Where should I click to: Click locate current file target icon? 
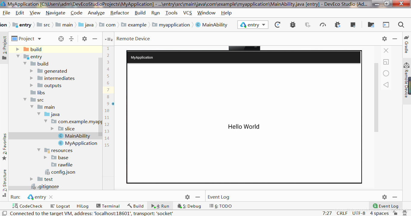click(61, 39)
